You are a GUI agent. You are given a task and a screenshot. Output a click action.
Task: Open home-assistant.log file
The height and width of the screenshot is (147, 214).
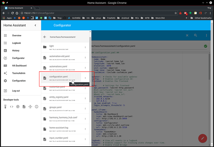pyautogui.click(x=65, y=129)
